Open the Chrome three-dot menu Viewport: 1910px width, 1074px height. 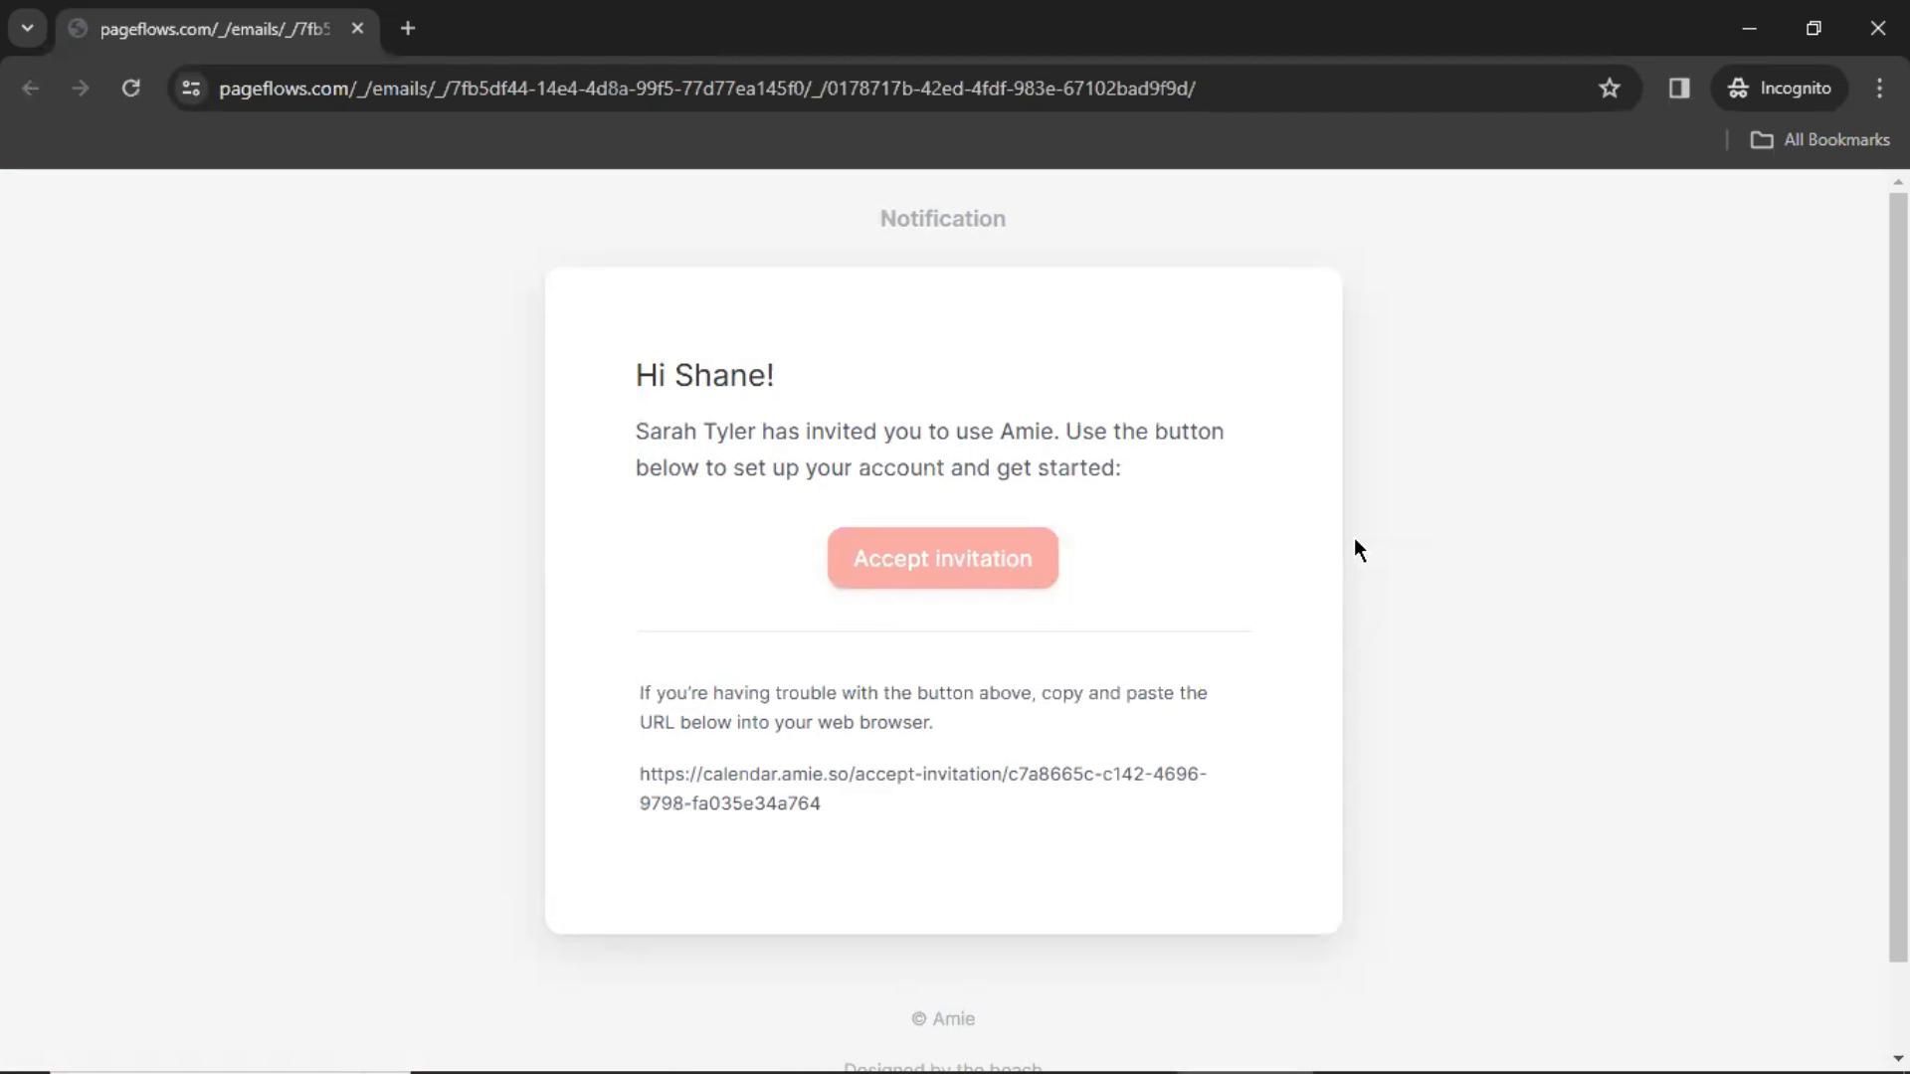pyautogui.click(x=1879, y=89)
